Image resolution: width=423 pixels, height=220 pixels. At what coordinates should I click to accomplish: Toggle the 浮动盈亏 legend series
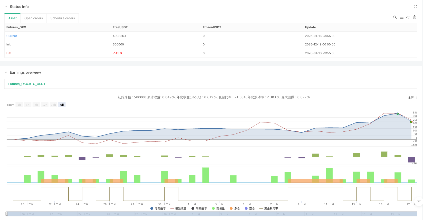pos(158,208)
